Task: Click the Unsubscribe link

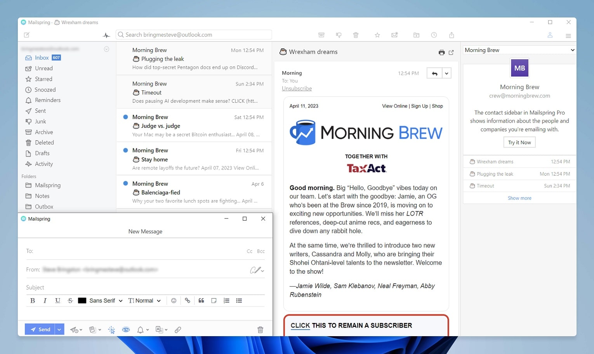Action: (297, 88)
